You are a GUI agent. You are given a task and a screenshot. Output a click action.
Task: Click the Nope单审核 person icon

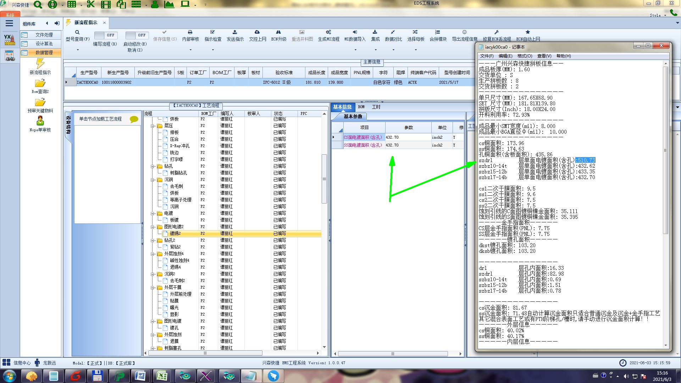(x=40, y=121)
